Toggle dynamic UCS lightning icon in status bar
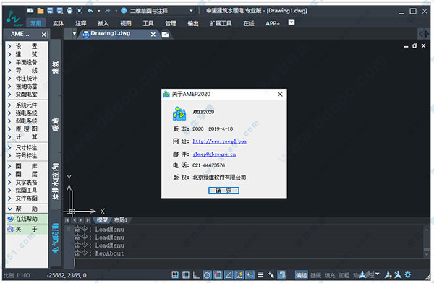 coord(239,275)
